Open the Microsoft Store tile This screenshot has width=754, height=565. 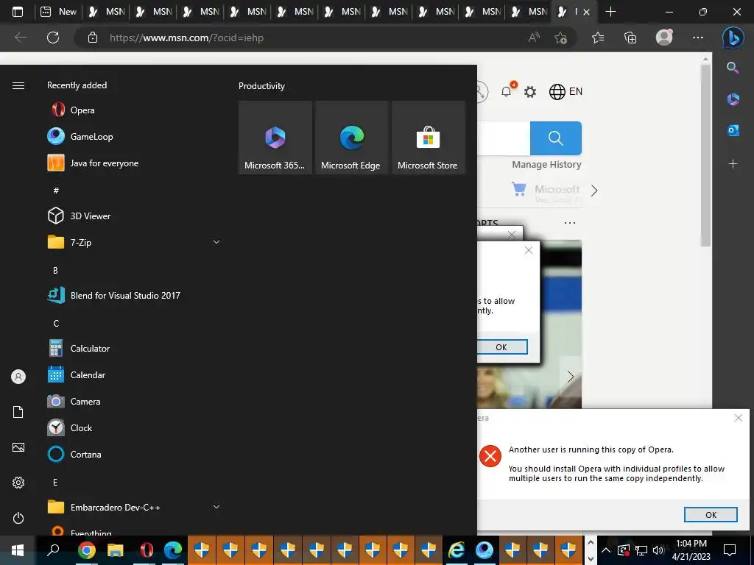click(x=428, y=138)
